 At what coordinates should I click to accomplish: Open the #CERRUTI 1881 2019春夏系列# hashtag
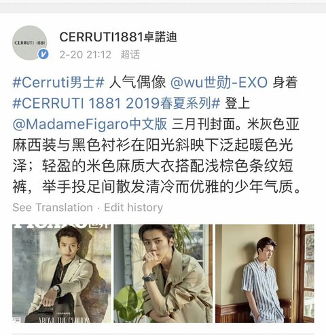tap(116, 103)
